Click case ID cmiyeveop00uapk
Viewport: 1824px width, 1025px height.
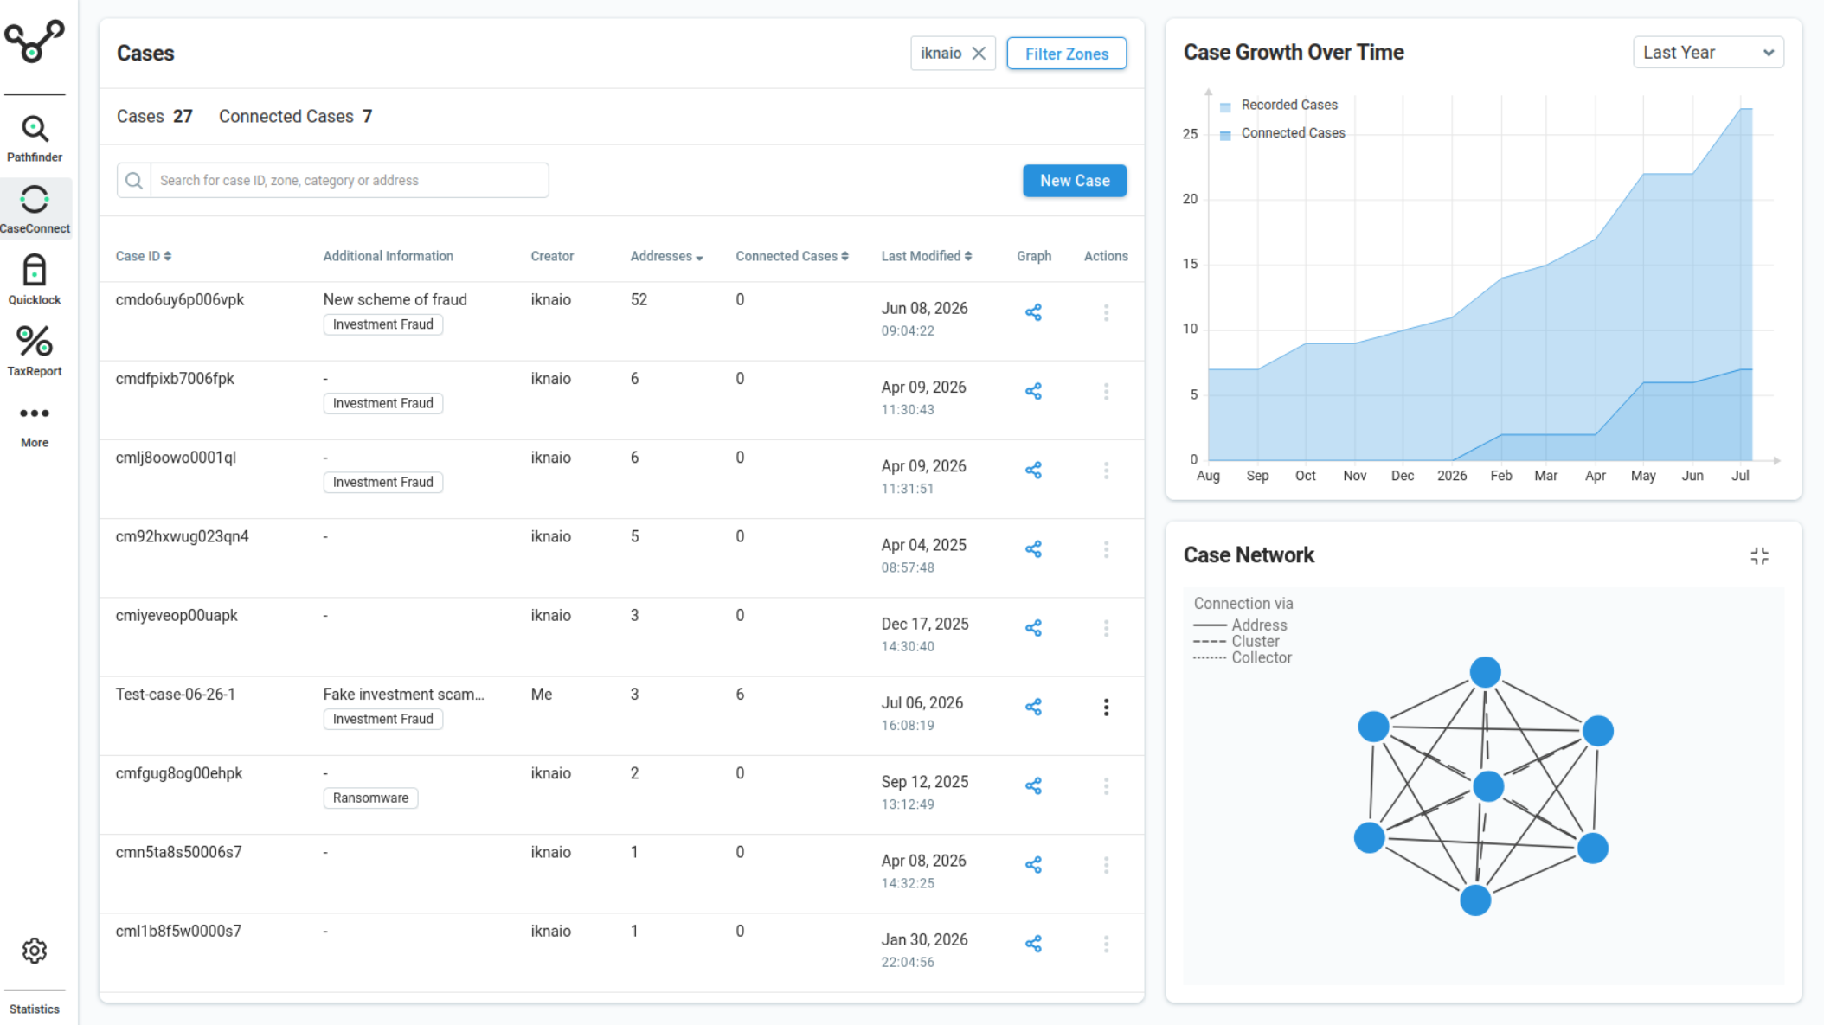click(x=177, y=616)
